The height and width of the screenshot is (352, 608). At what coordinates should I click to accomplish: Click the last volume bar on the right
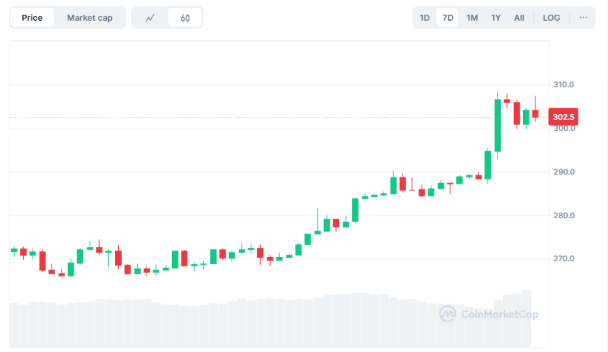(x=525, y=318)
